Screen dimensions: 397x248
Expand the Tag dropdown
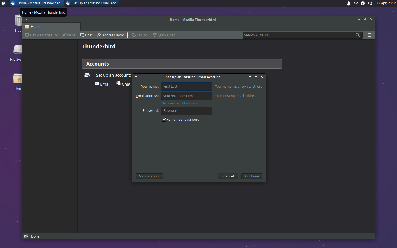pos(145,35)
